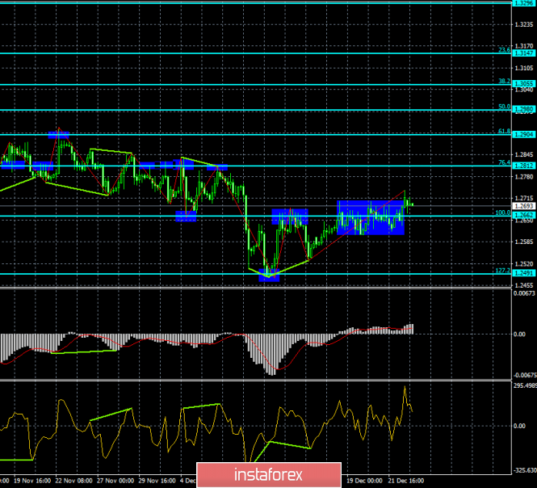Click the MACD scale value 0.00673
This screenshot has width=537, height=488.
(x=524, y=293)
